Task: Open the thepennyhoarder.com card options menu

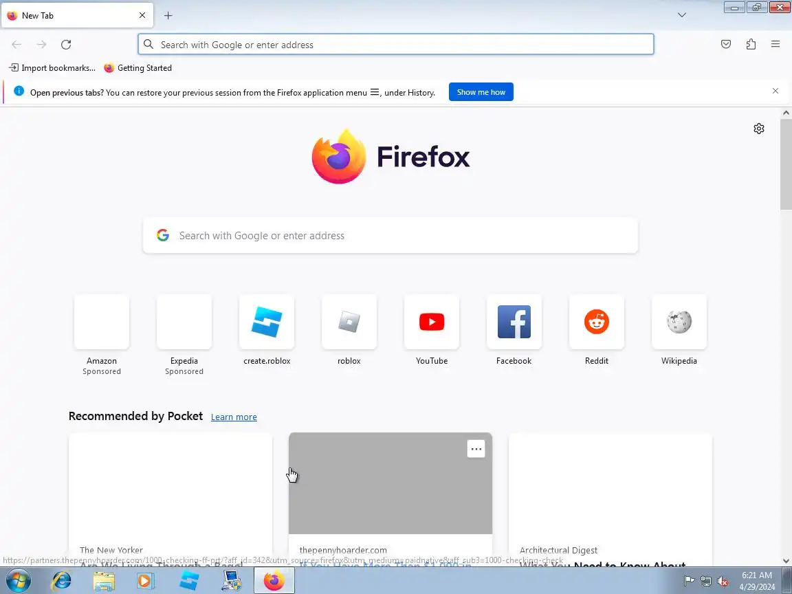Action: tap(476, 449)
